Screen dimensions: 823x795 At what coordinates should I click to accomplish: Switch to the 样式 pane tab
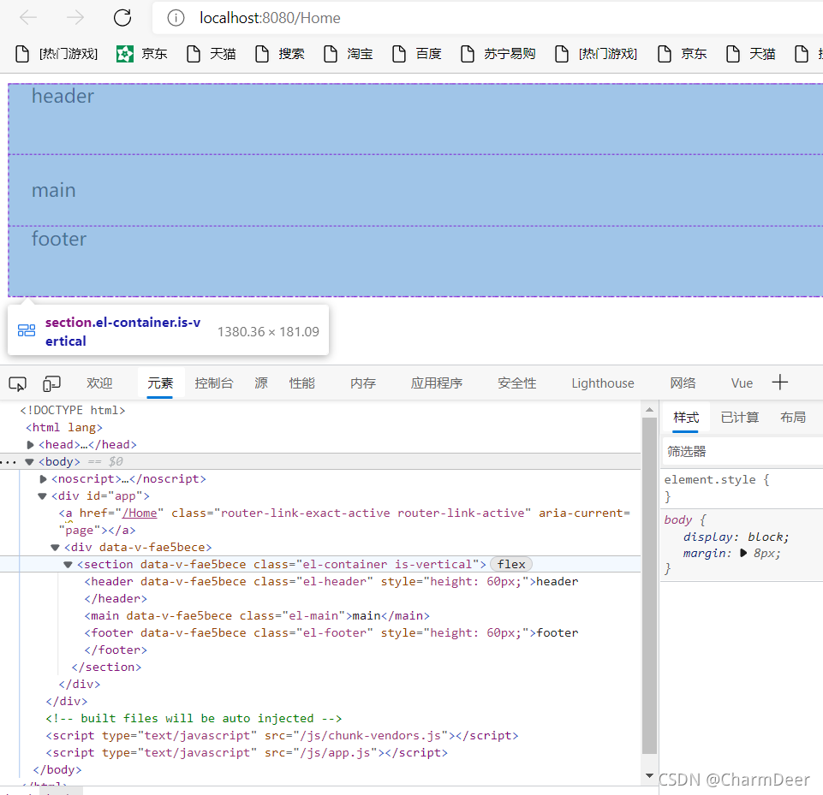685,418
